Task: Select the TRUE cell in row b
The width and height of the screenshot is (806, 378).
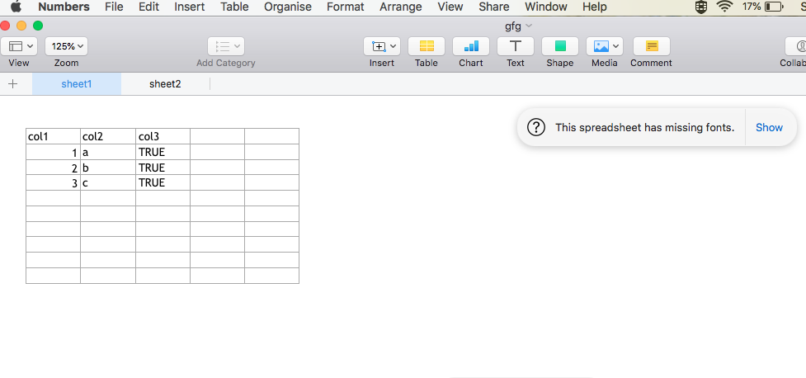Action: pos(163,168)
